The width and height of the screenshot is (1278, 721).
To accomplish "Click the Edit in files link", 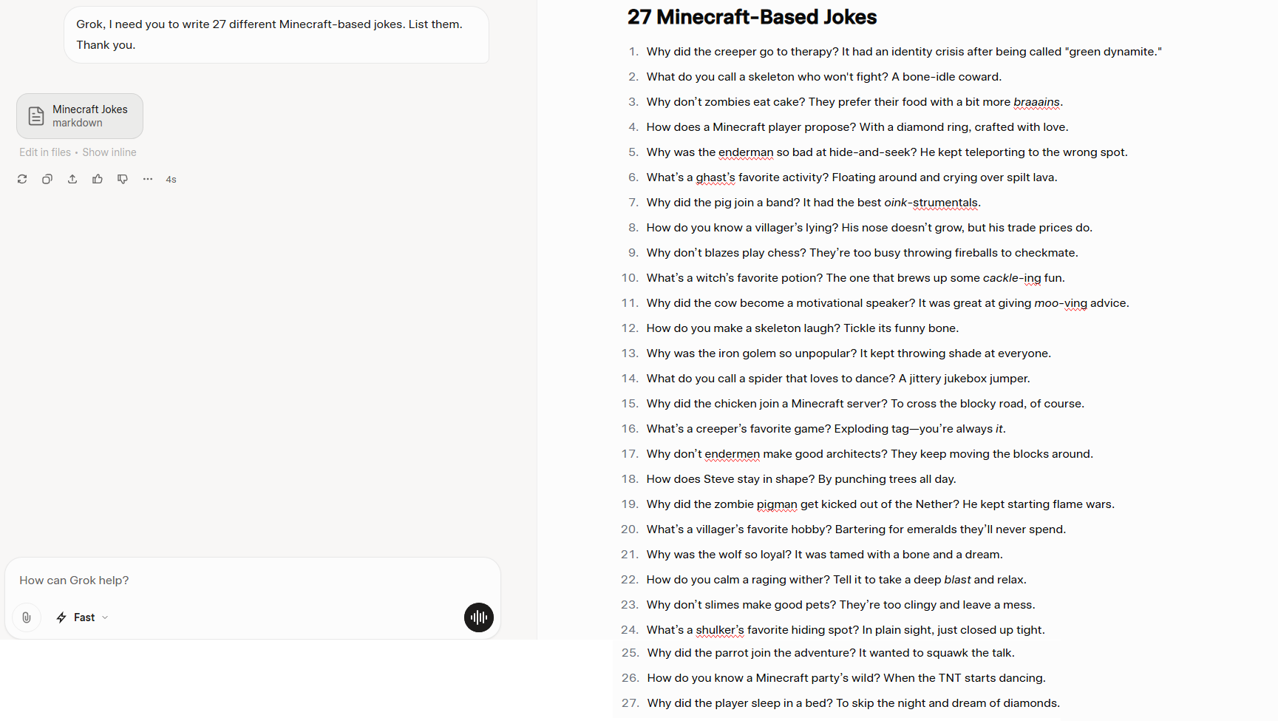I will [45, 152].
